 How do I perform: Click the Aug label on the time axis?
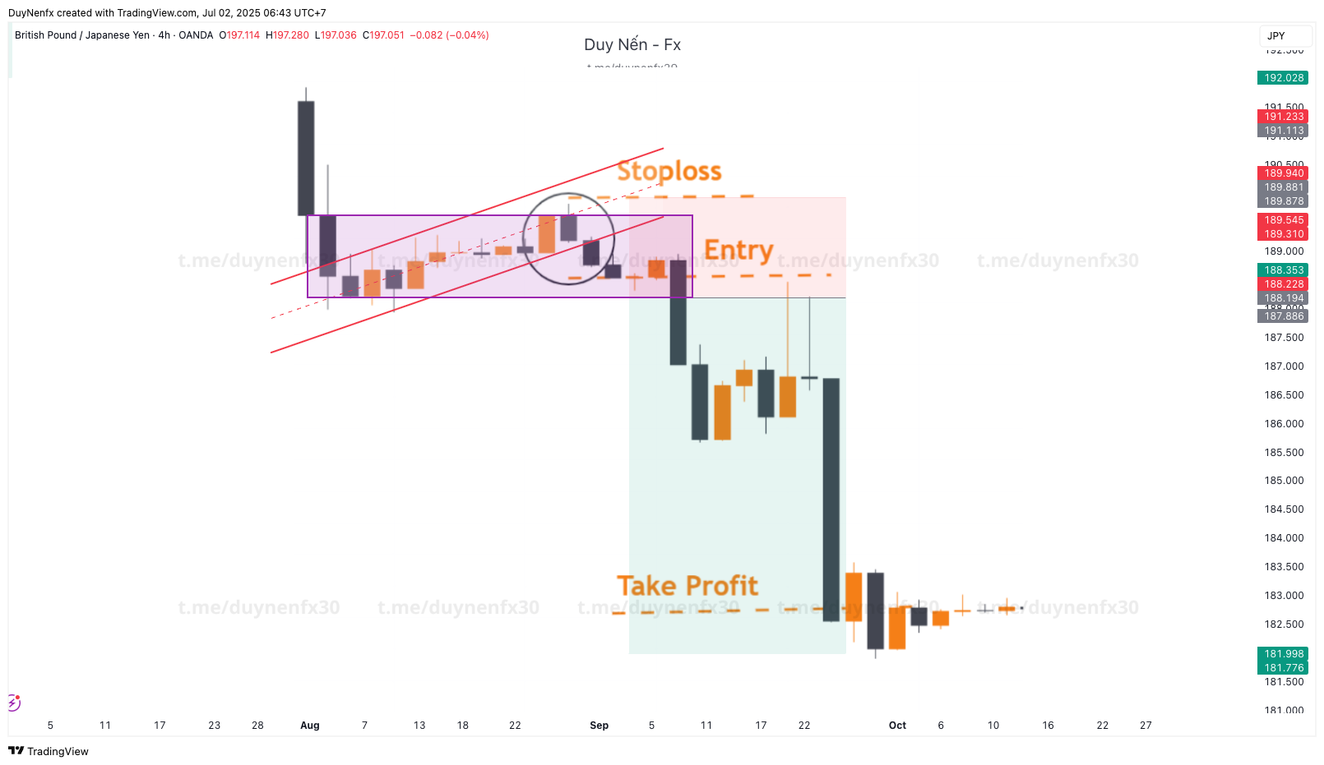[x=310, y=726]
